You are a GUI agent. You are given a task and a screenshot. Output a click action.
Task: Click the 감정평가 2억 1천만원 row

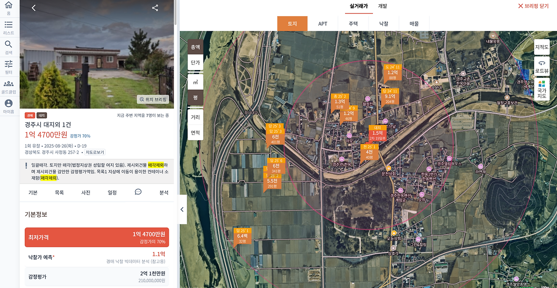tap(97, 277)
